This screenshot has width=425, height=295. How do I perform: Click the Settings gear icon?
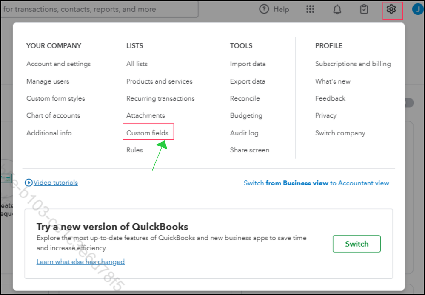coord(391,9)
